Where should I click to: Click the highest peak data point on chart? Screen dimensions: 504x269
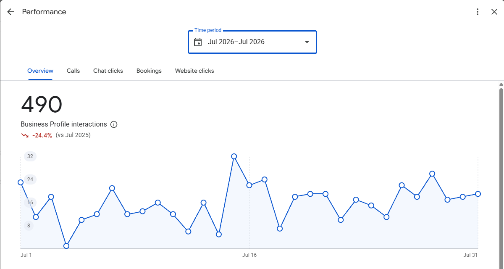(x=234, y=156)
